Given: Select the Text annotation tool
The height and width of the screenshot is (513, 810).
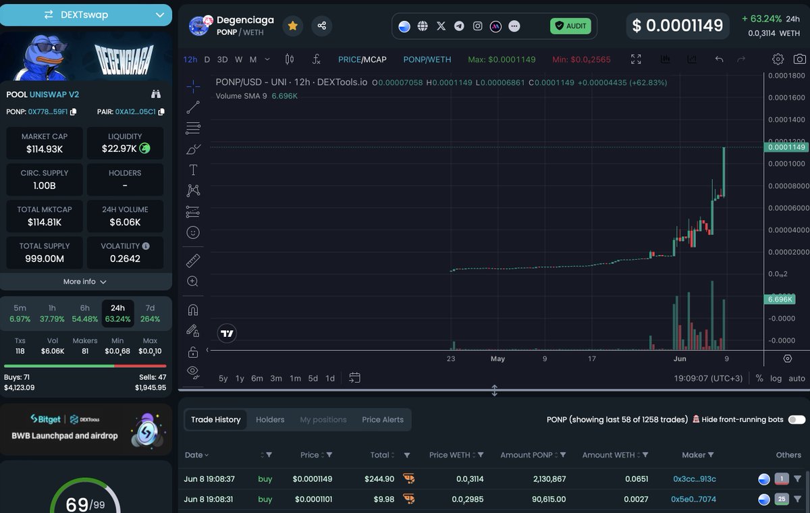Looking at the screenshot, I should tap(193, 170).
